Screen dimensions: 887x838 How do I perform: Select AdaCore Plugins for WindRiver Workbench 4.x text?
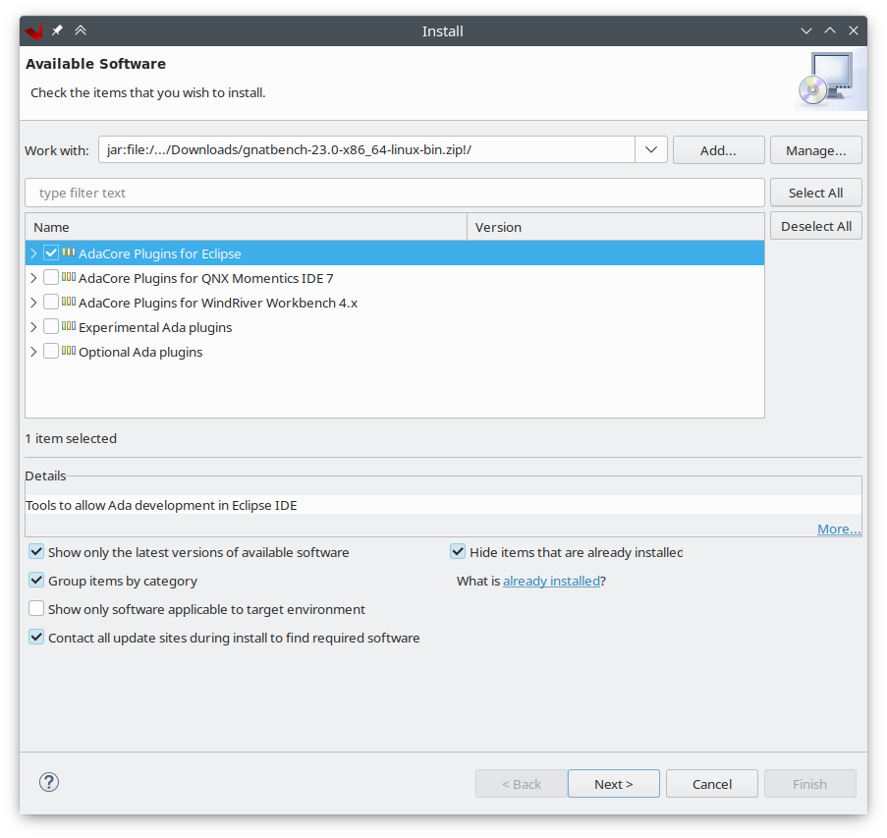click(x=218, y=303)
